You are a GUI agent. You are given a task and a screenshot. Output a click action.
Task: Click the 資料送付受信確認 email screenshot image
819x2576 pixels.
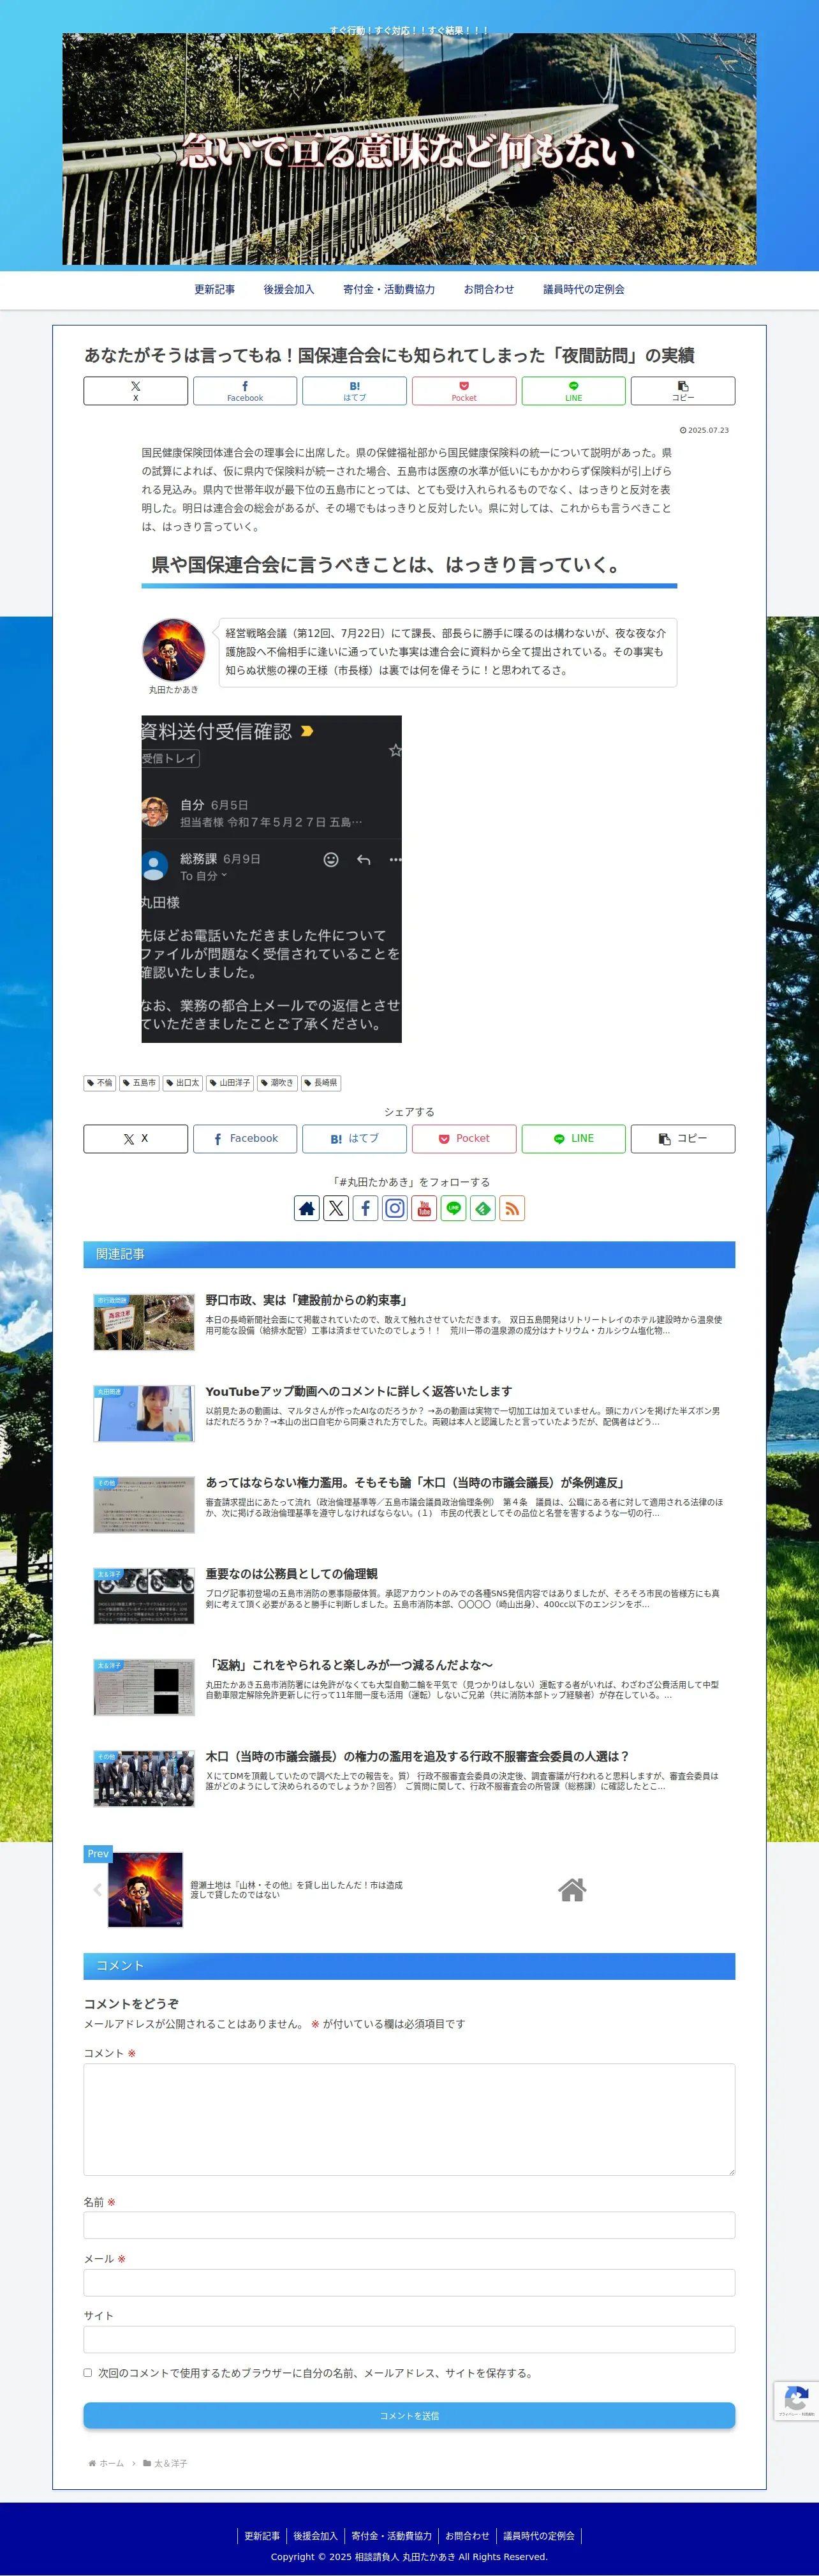click(x=272, y=879)
